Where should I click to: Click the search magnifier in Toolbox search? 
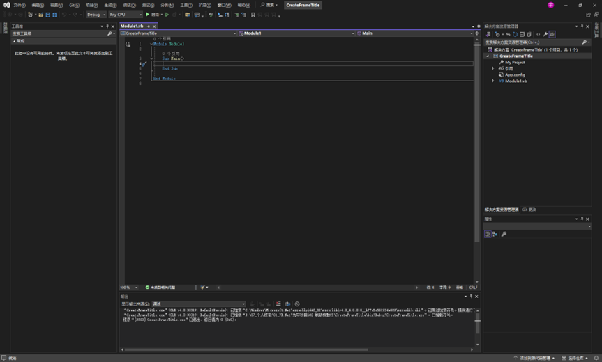tap(110, 33)
